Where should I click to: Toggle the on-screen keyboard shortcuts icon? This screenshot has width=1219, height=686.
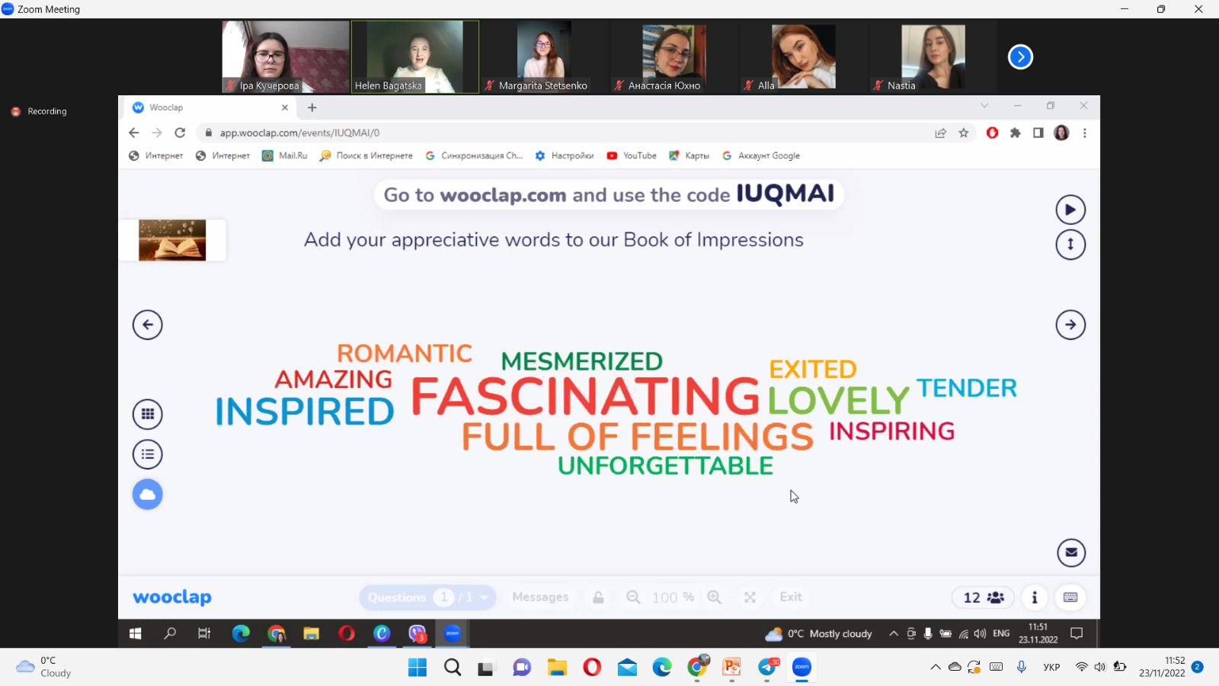(1070, 598)
